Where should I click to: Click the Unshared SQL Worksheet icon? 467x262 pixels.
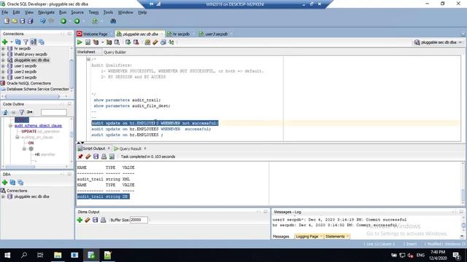147,42
